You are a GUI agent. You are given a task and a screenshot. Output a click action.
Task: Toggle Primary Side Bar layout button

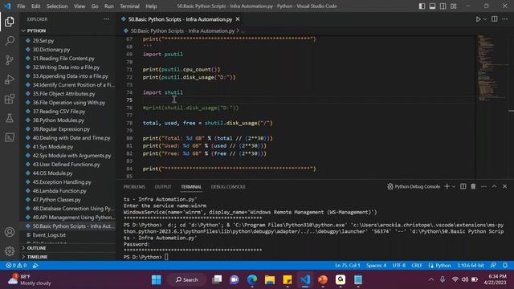(x=422, y=6)
